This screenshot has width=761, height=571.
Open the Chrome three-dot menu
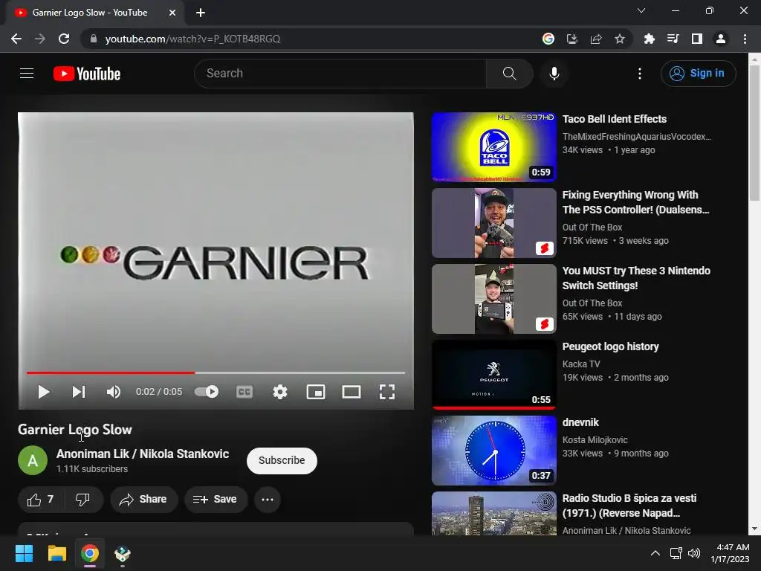point(745,39)
